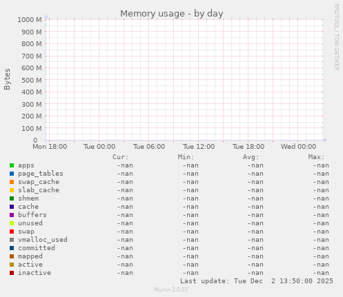Click the Last update timestamp text

click(257, 281)
